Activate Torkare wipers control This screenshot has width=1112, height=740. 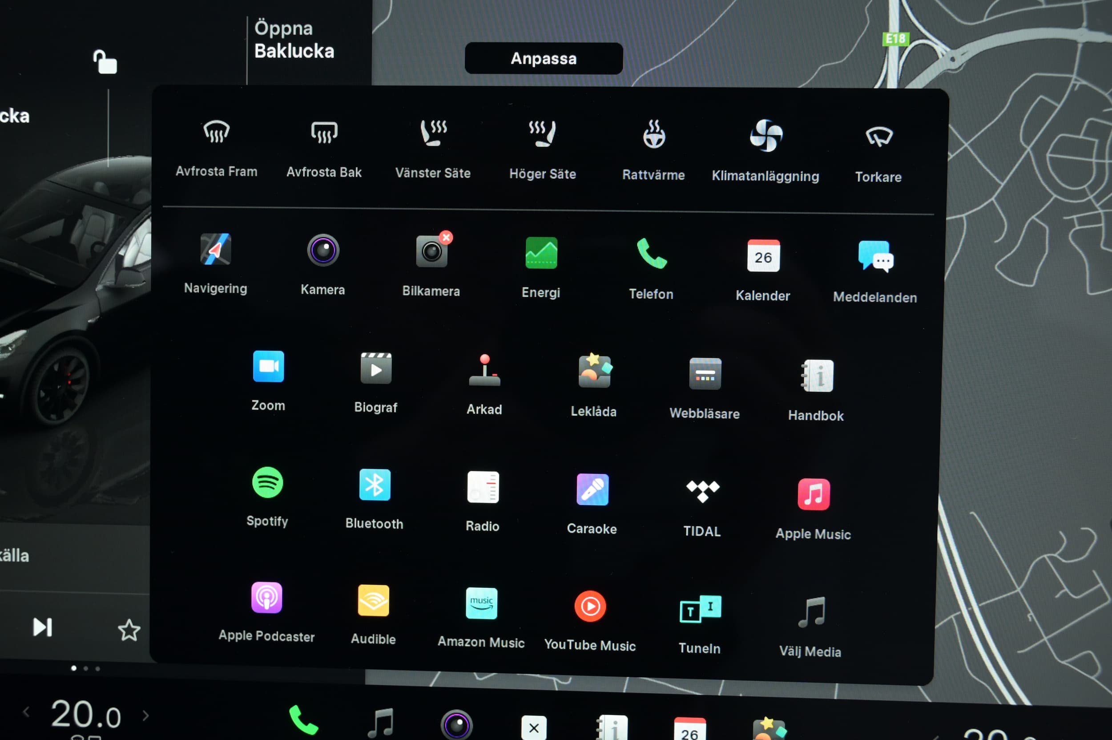coord(878,154)
